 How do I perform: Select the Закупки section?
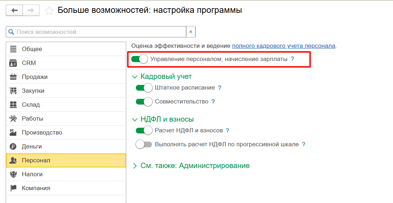(x=66, y=91)
